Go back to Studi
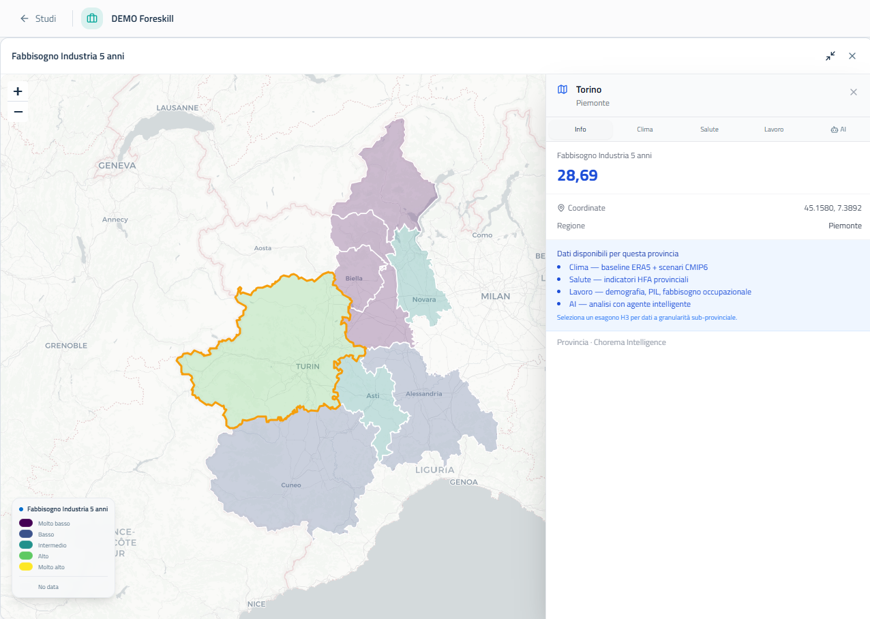The image size is (870, 619). [x=37, y=18]
